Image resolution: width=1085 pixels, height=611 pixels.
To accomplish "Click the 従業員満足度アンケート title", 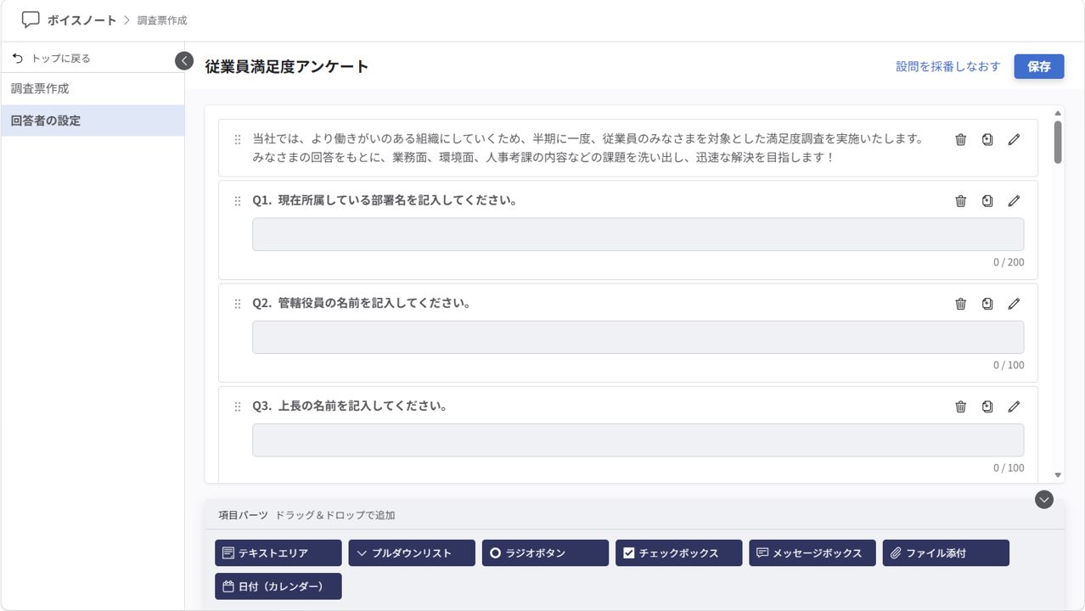I will (x=287, y=66).
